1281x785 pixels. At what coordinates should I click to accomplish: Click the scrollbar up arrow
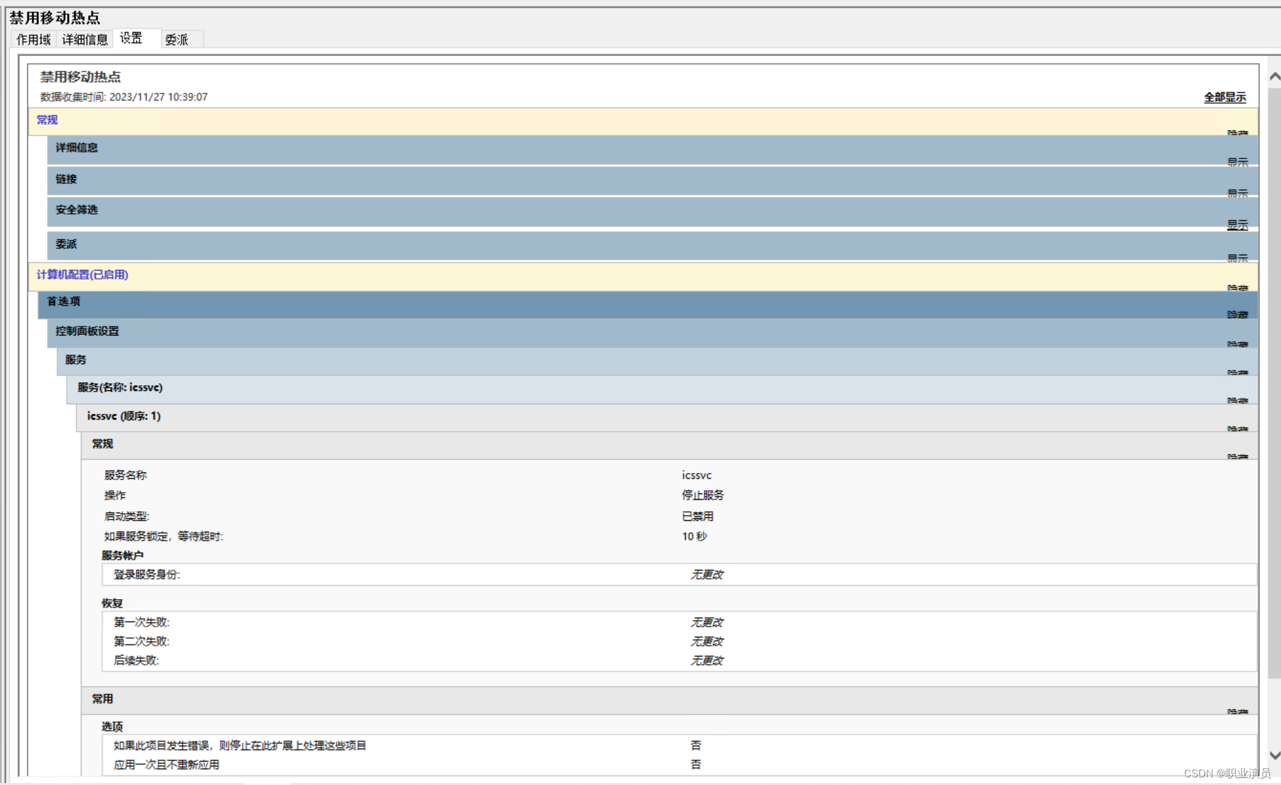point(1274,76)
